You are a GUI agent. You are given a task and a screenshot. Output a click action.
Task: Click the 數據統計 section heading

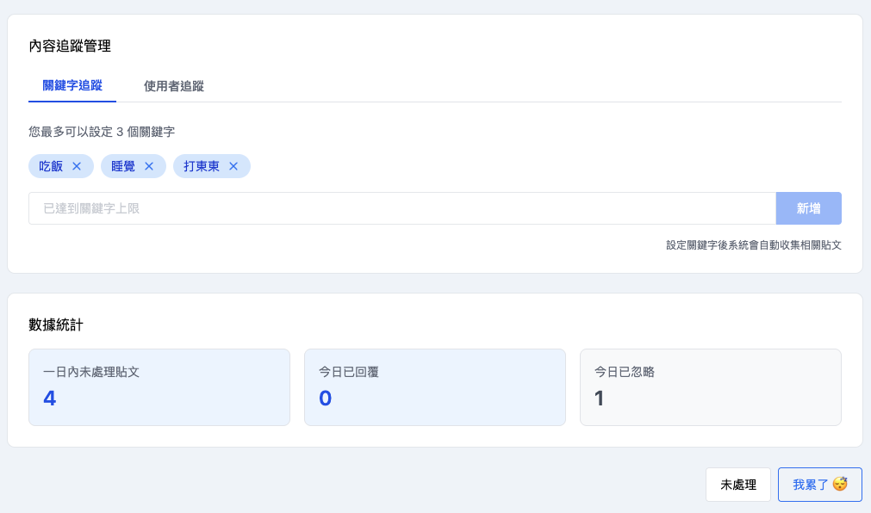click(56, 324)
